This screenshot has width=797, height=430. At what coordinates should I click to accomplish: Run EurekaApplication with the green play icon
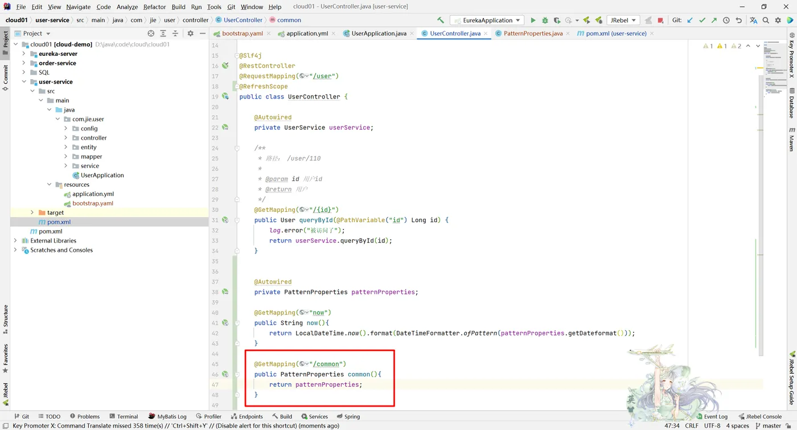[x=533, y=20]
